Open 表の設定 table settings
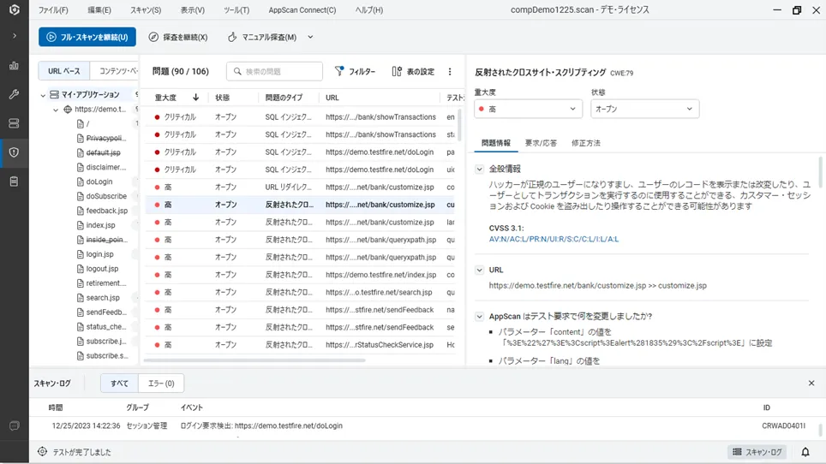The width and height of the screenshot is (826, 464). 413,71
